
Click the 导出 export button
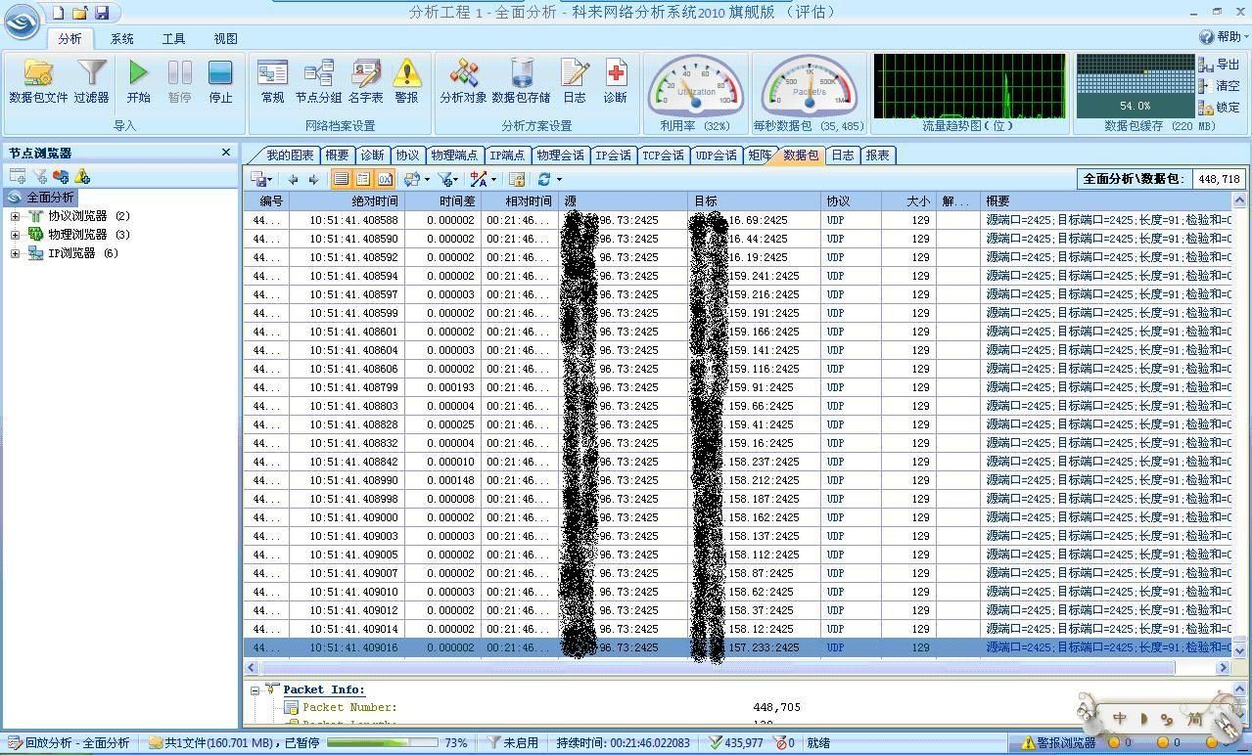[x=1219, y=65]
